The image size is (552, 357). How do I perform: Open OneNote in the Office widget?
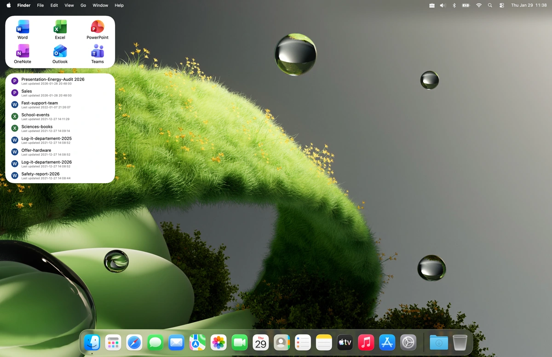click(x=22, y=53)
